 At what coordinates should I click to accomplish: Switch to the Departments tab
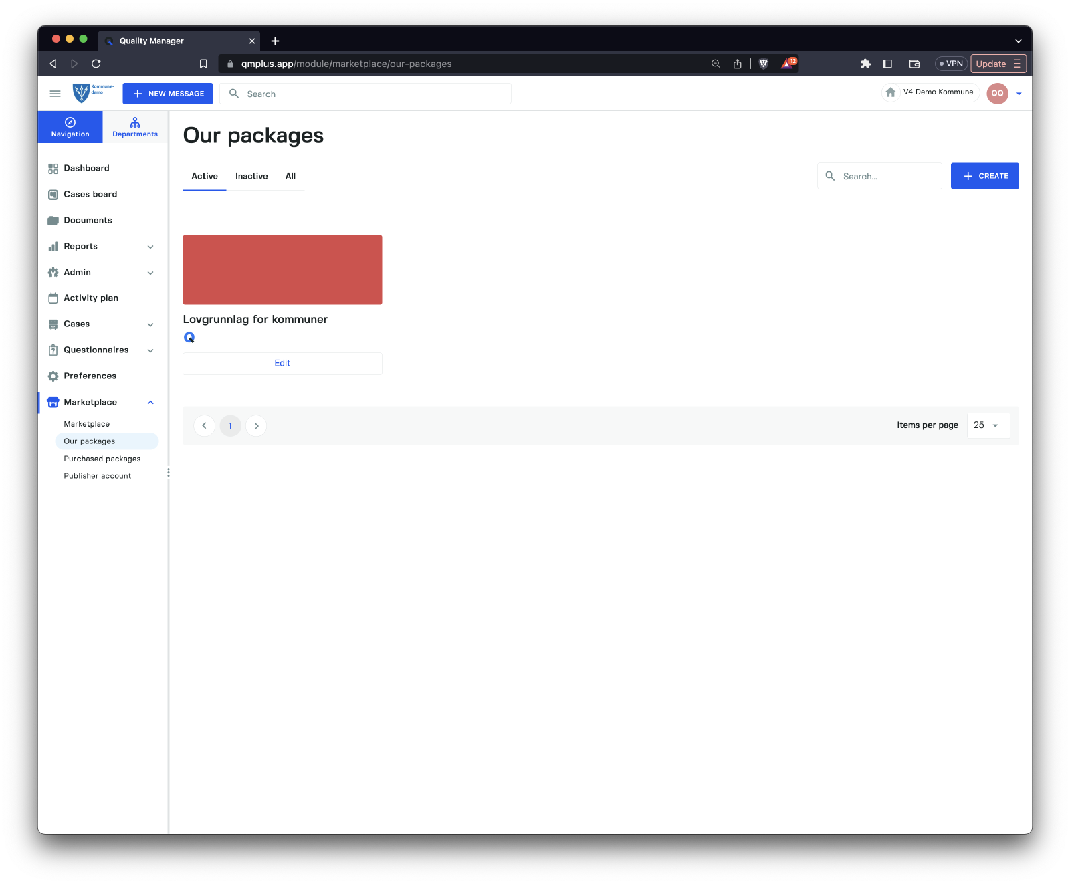point(135,127)
